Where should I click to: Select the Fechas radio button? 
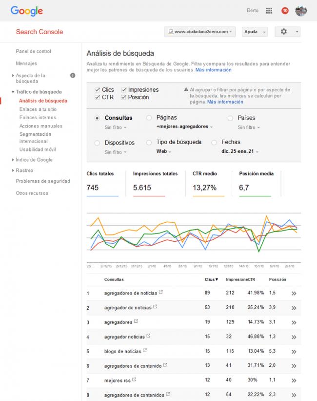[214, 142]
